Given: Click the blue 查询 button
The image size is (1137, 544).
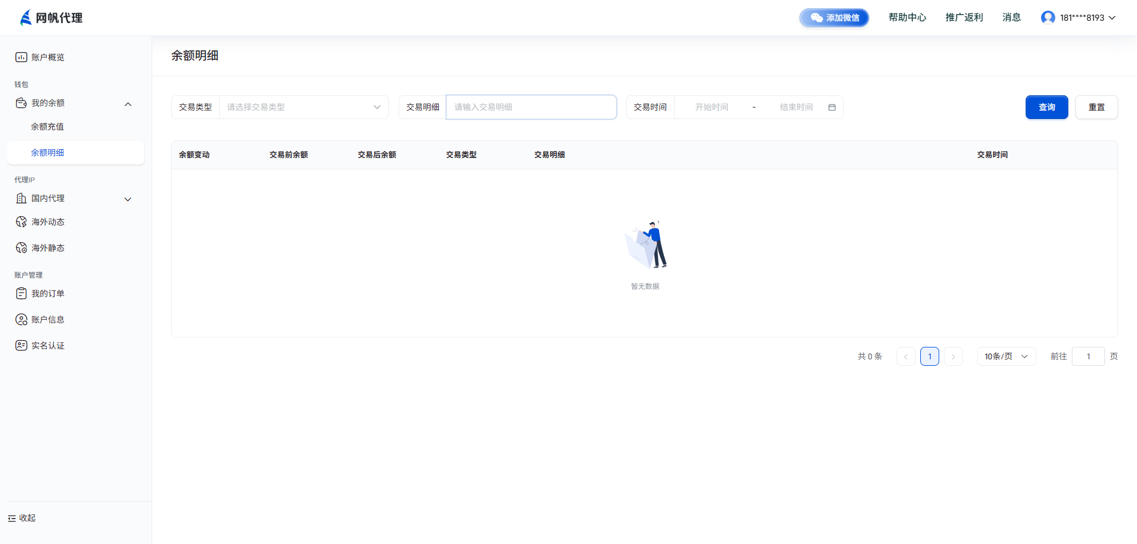Looking at the screenshot, I should point(1046,107).
